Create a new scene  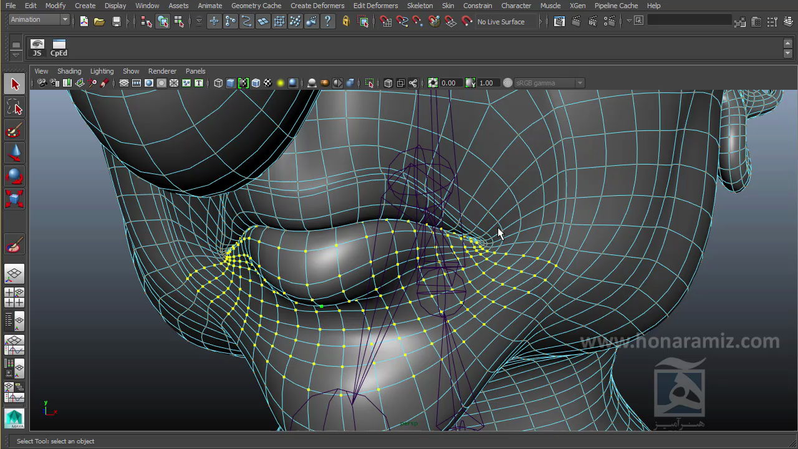[x=84, y=22]
